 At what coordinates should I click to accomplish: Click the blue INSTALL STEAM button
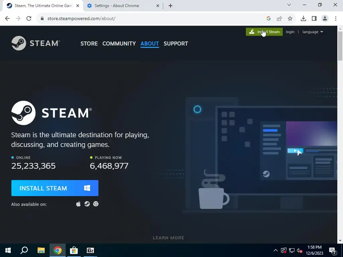[x=55, y=188]
